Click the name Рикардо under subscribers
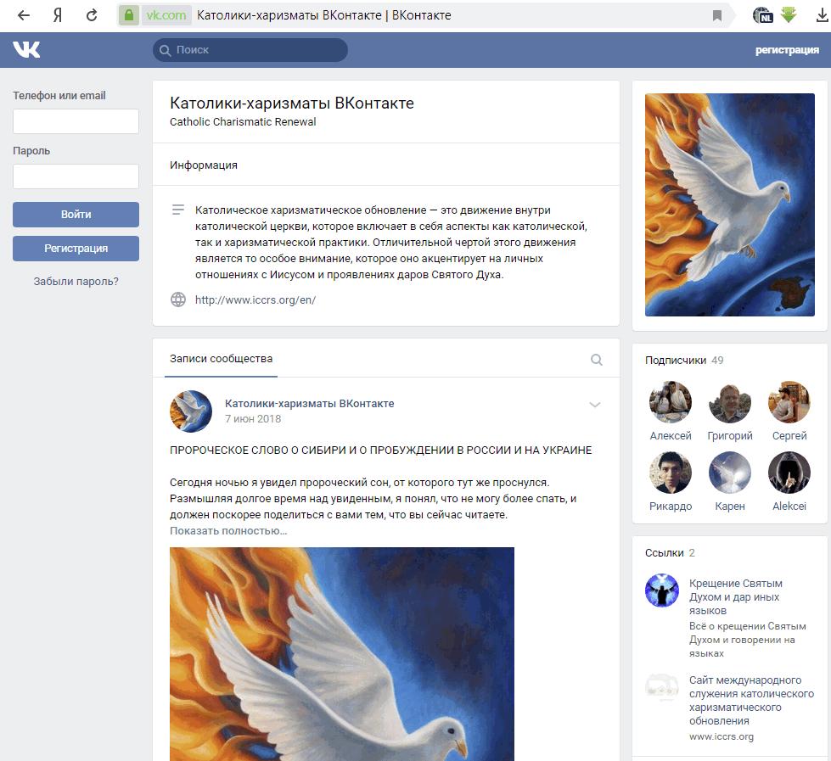Image resolution: width=831 pixels, height=761 pixels. pos(671,506)
